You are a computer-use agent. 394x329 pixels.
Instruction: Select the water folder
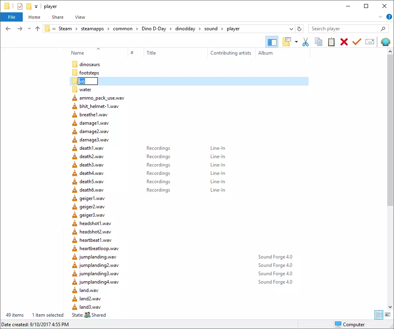[x=85, y=90]
